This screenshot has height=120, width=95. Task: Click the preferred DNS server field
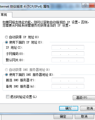tap(68, 80)
